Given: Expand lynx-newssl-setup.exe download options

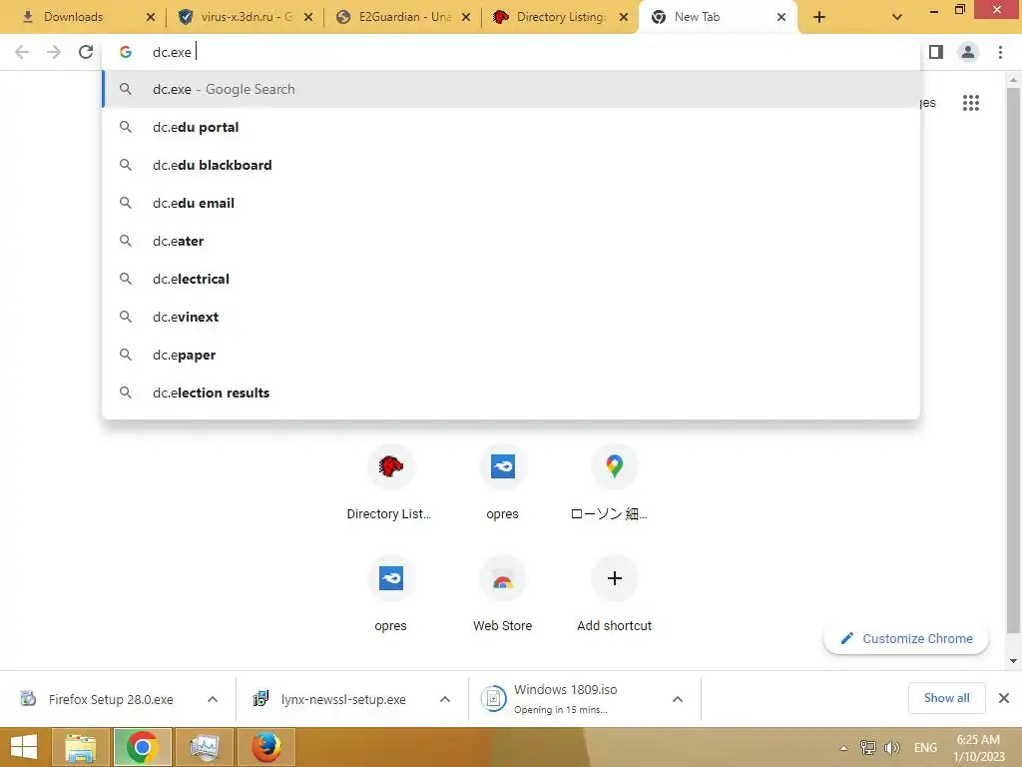Looking at the screenshot, I should pos(445,699).
